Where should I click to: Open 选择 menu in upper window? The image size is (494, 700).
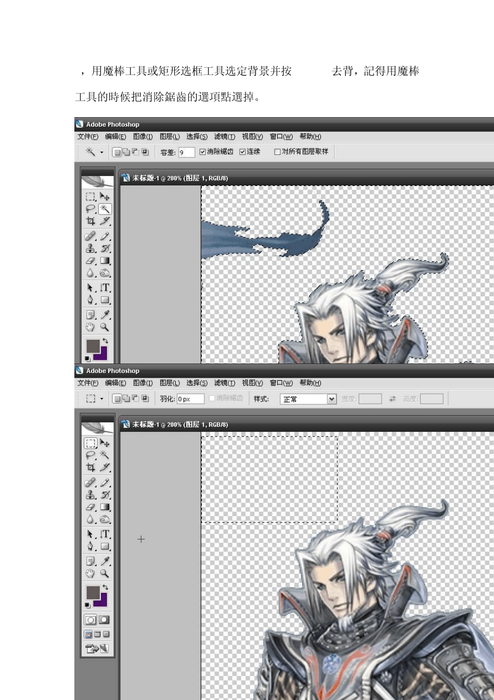pyautogui.click(x=197, y=136)
